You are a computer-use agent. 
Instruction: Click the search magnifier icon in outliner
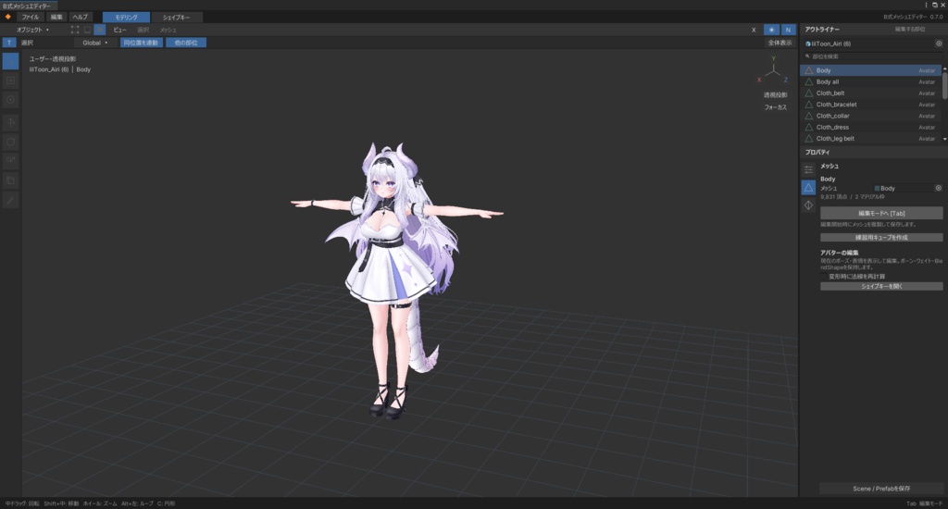click(807, 56)
